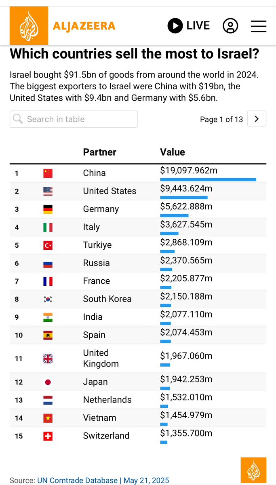Viewport: 276px width, 485px height.
Task: Click the Italy flag icon
Action: coord(48,227)
